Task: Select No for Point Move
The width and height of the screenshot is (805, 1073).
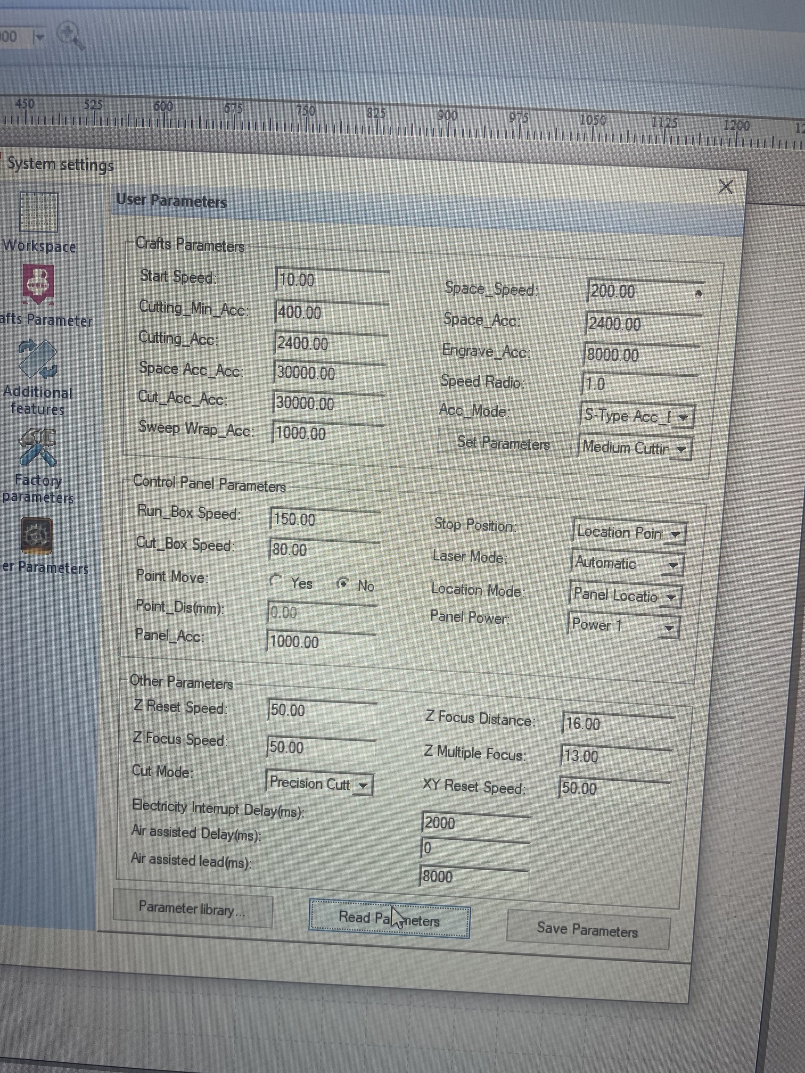Action: [x=343, y=584]
